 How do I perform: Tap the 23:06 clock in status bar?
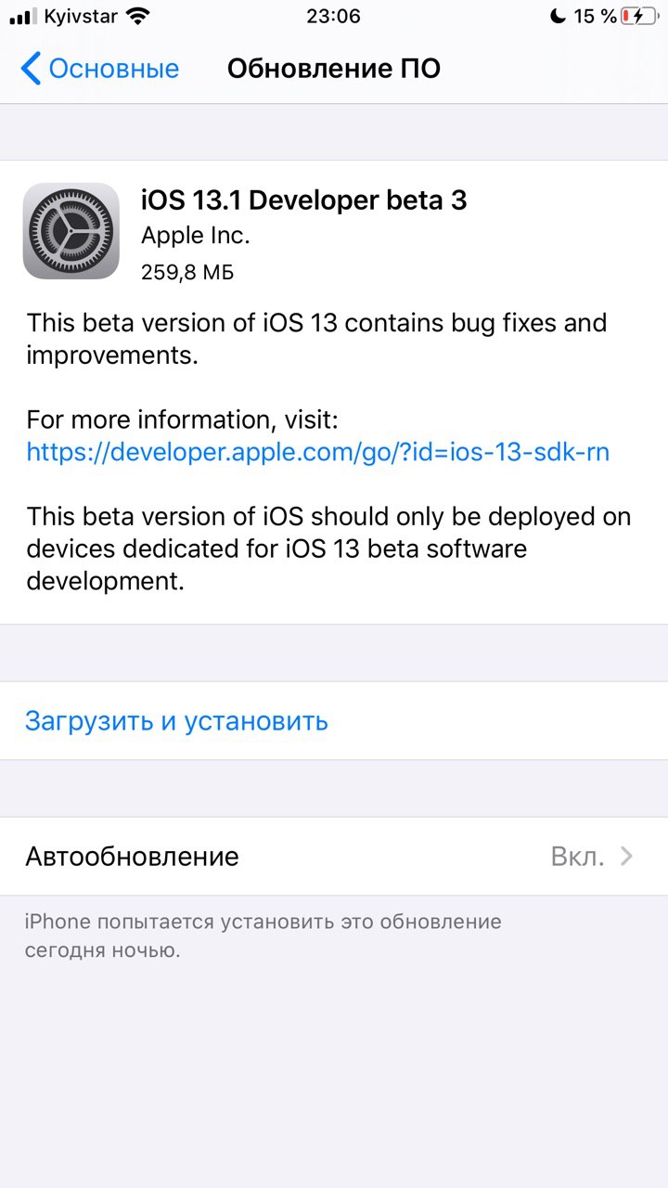click(x=334, y=16)
